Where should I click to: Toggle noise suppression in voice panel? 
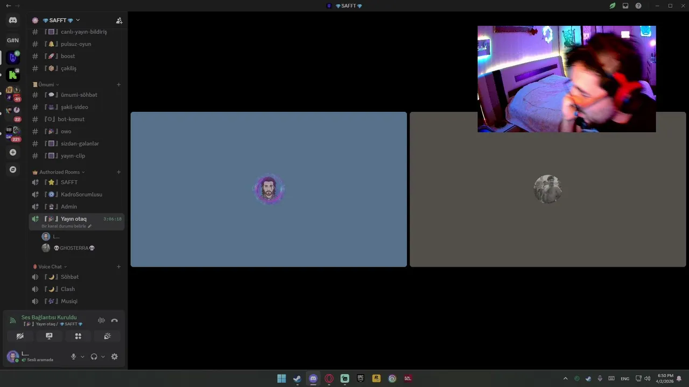point(101,320)
